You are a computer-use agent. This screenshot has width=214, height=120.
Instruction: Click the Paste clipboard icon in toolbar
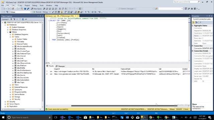point(66,9)
